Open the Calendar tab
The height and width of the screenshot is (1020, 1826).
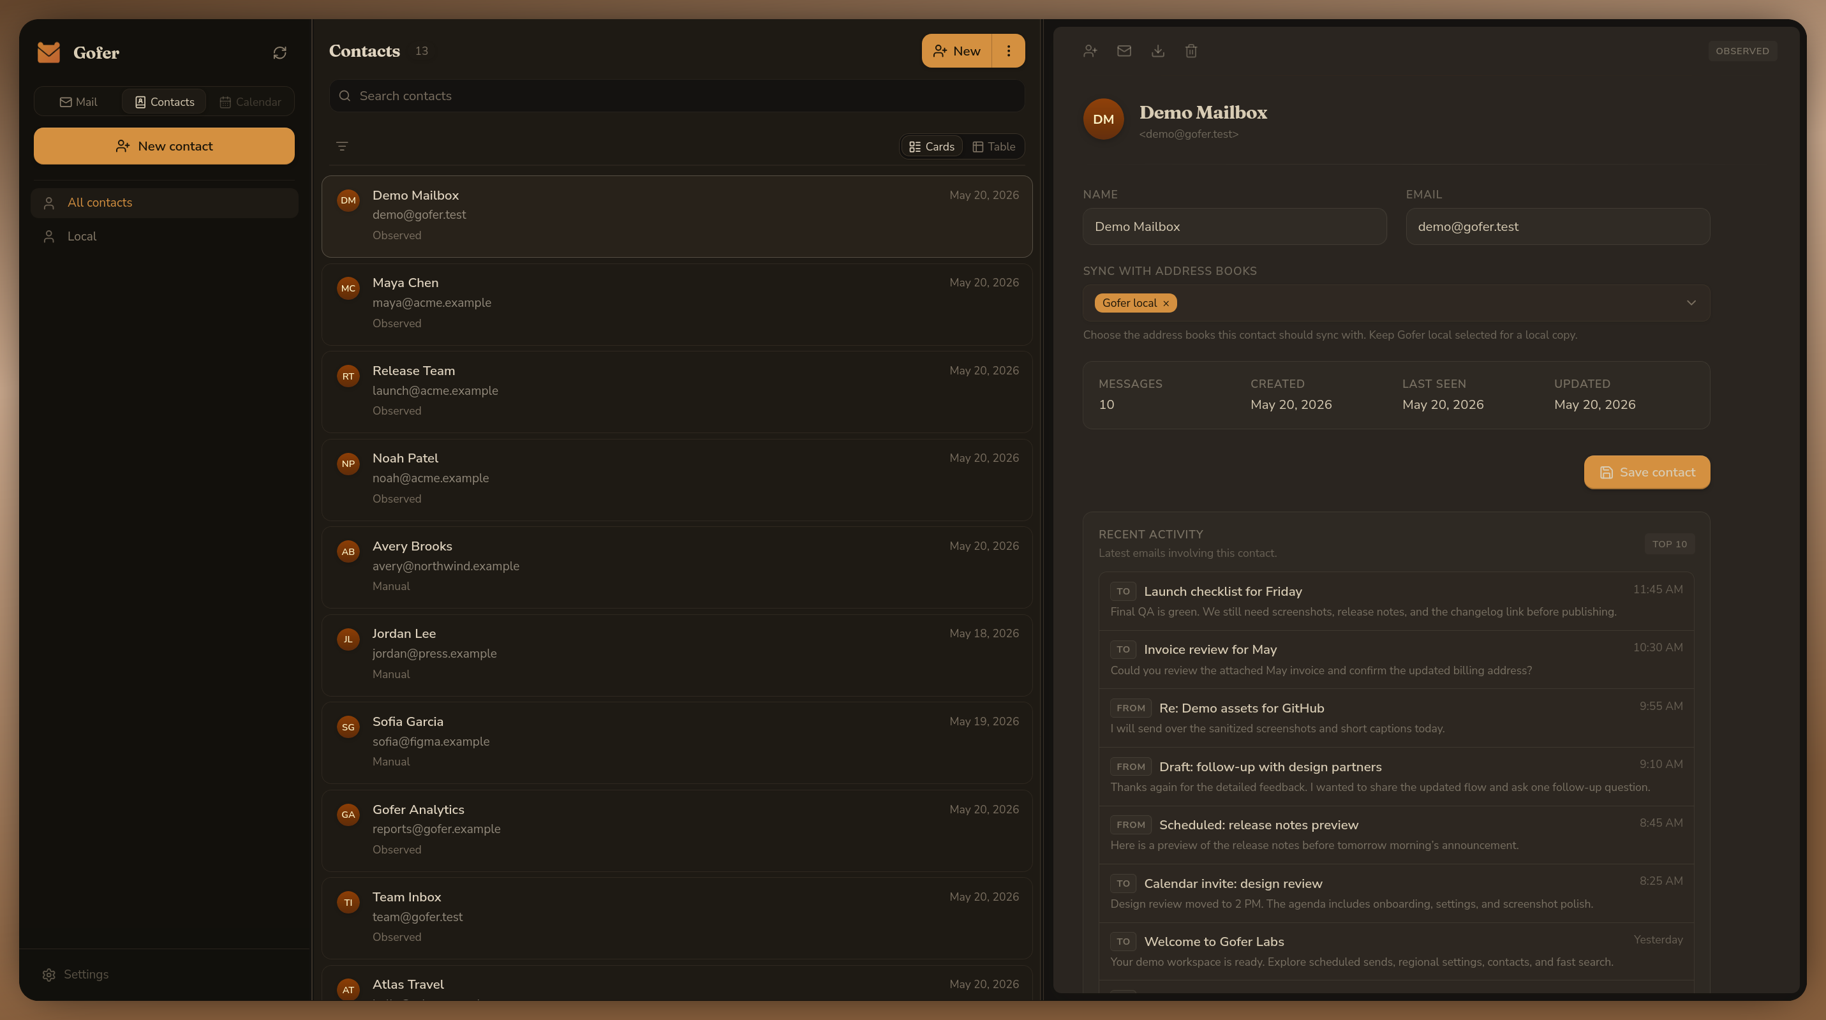249,101
